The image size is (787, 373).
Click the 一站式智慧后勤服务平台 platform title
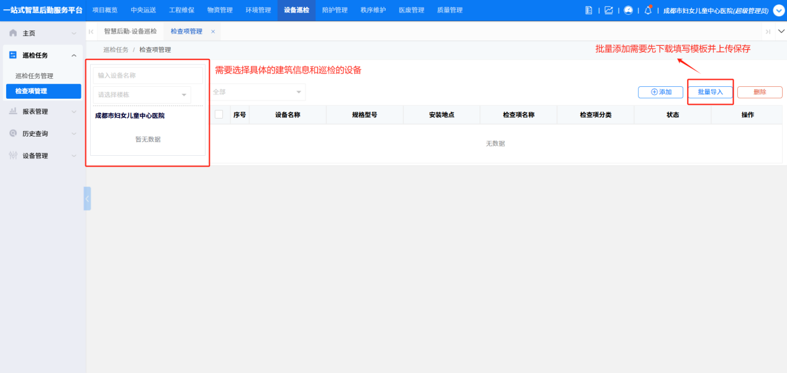tap(43, 11)
